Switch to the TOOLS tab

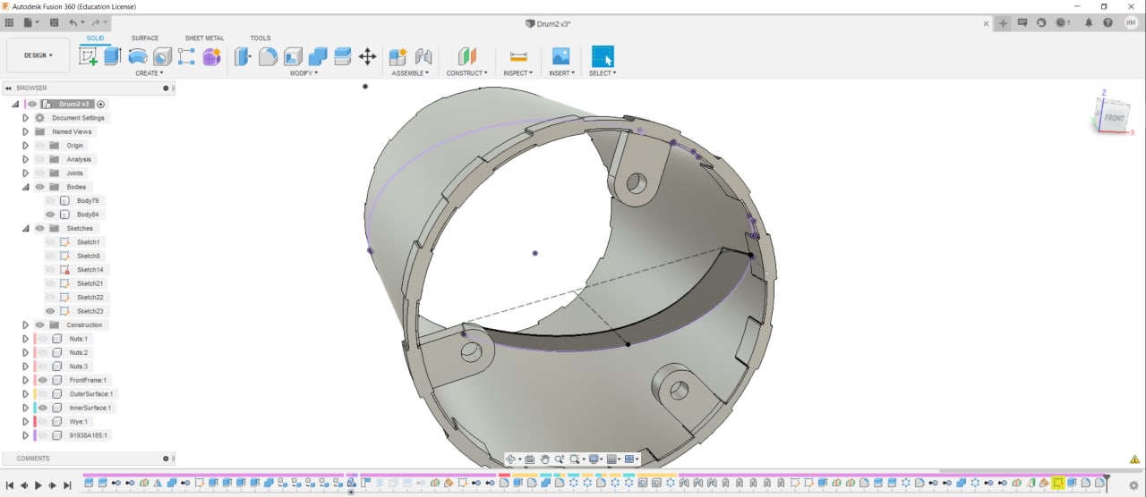tap(261, 38)
